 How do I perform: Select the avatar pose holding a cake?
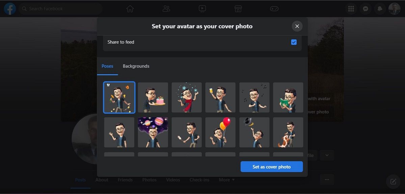(153, 98)
